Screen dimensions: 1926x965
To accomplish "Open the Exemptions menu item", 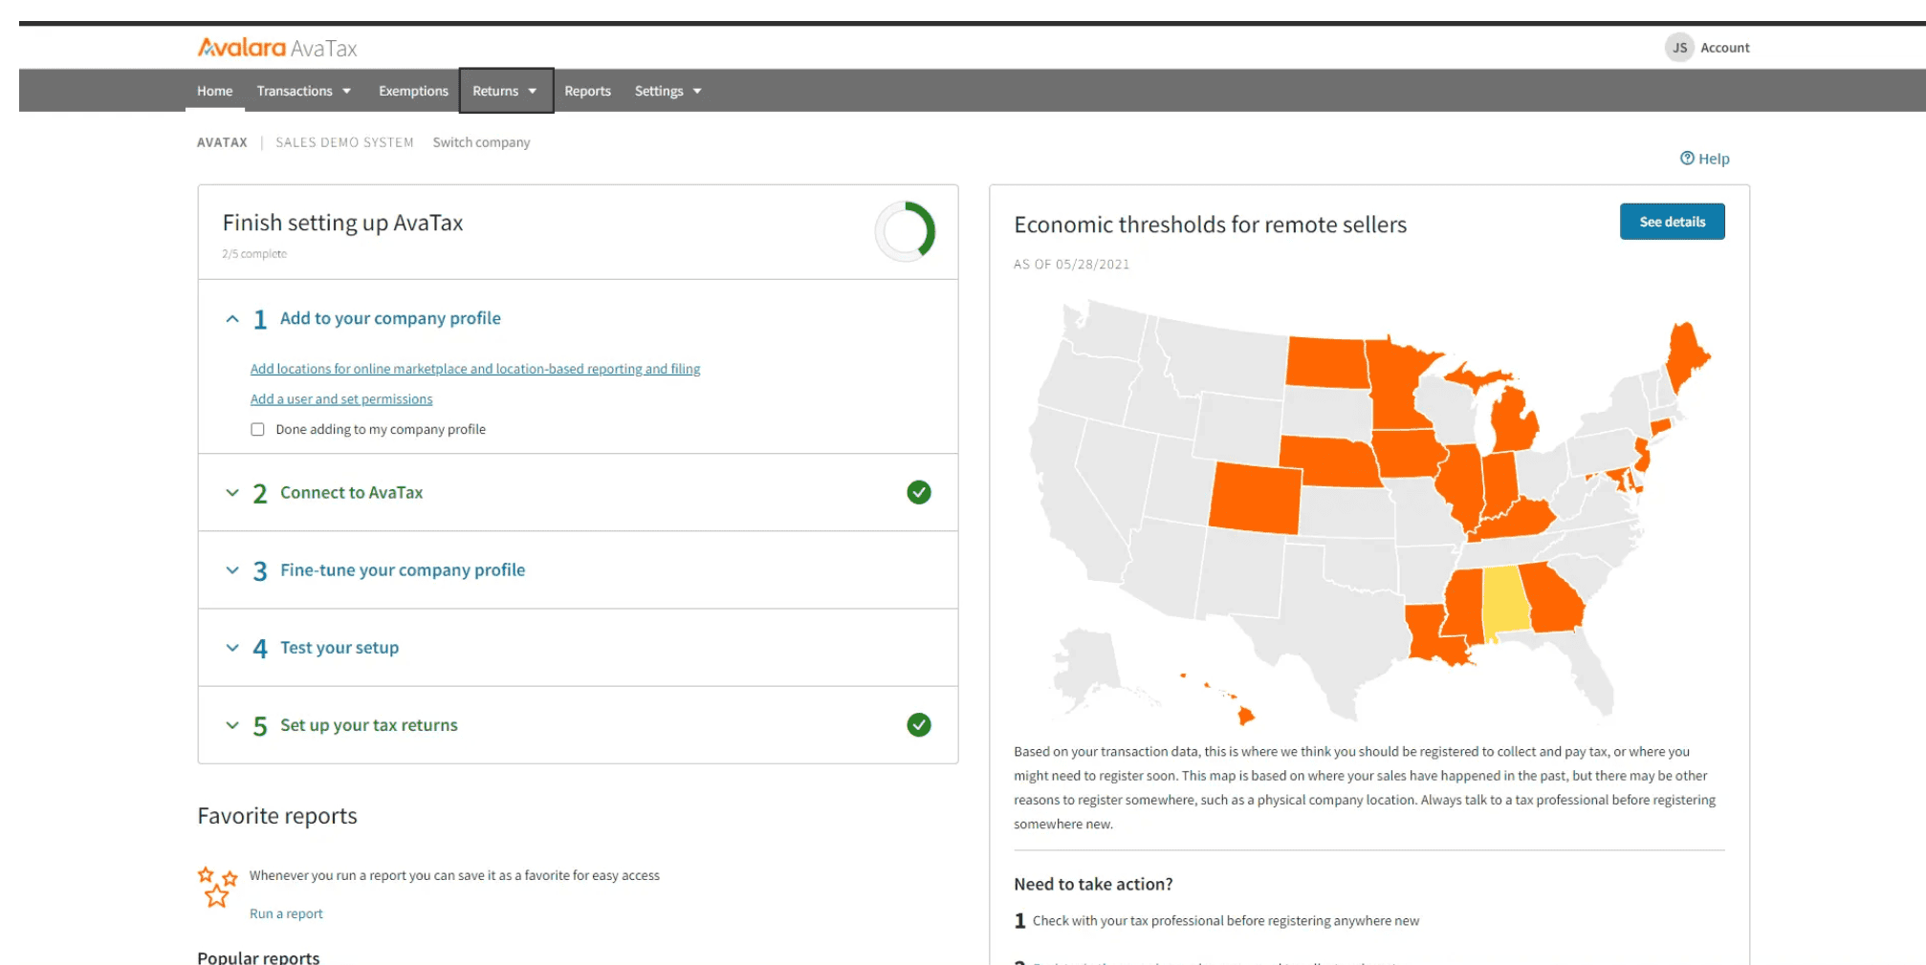I will point(412,90).
